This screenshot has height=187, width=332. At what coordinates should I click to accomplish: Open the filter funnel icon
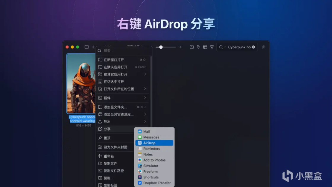pyautogui.click(x=212, y=47)
